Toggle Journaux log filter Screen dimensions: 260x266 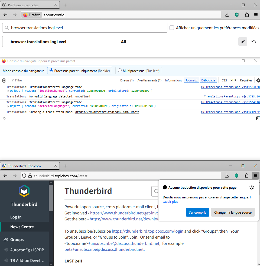coord(192,80)
